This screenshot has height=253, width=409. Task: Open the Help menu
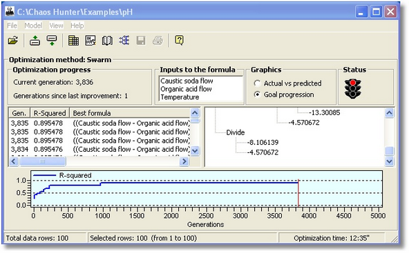point(77,26)
